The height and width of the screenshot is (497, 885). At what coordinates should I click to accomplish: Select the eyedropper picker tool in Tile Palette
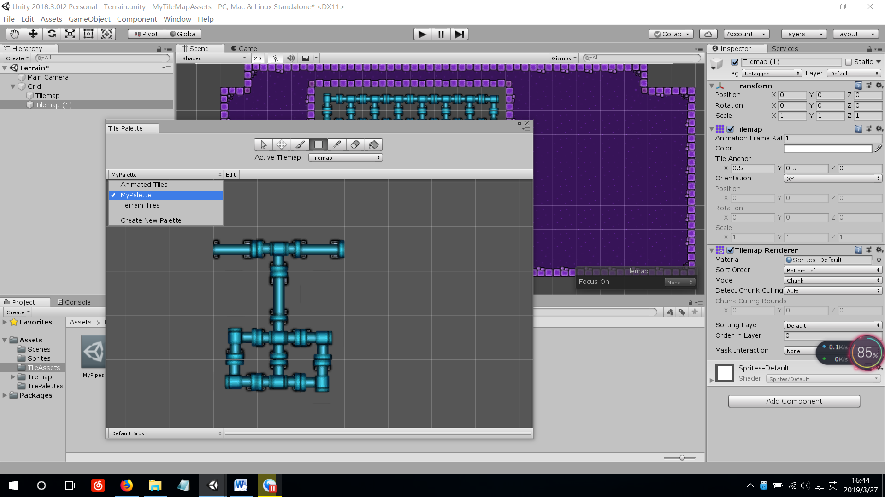[x=336, y=144]
